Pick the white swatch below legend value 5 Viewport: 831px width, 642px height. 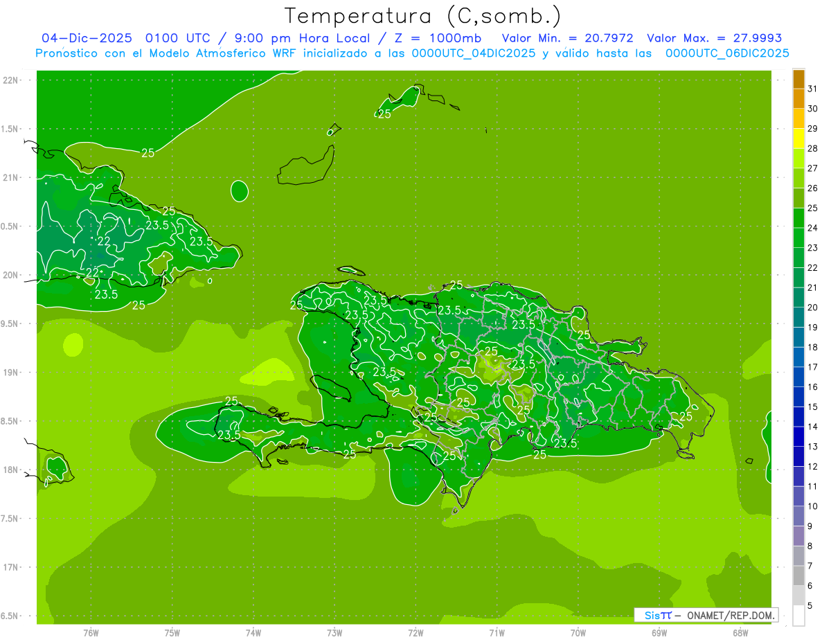798,615
